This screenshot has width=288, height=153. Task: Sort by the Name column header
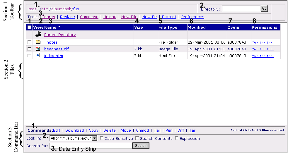[50, 27]
